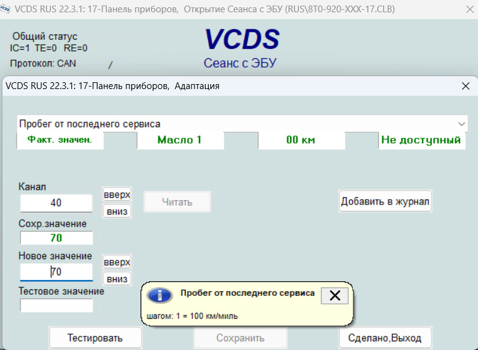Click the grayed-out Сохранить button
This screenshot has height=350, width=478.
[241, 338]
